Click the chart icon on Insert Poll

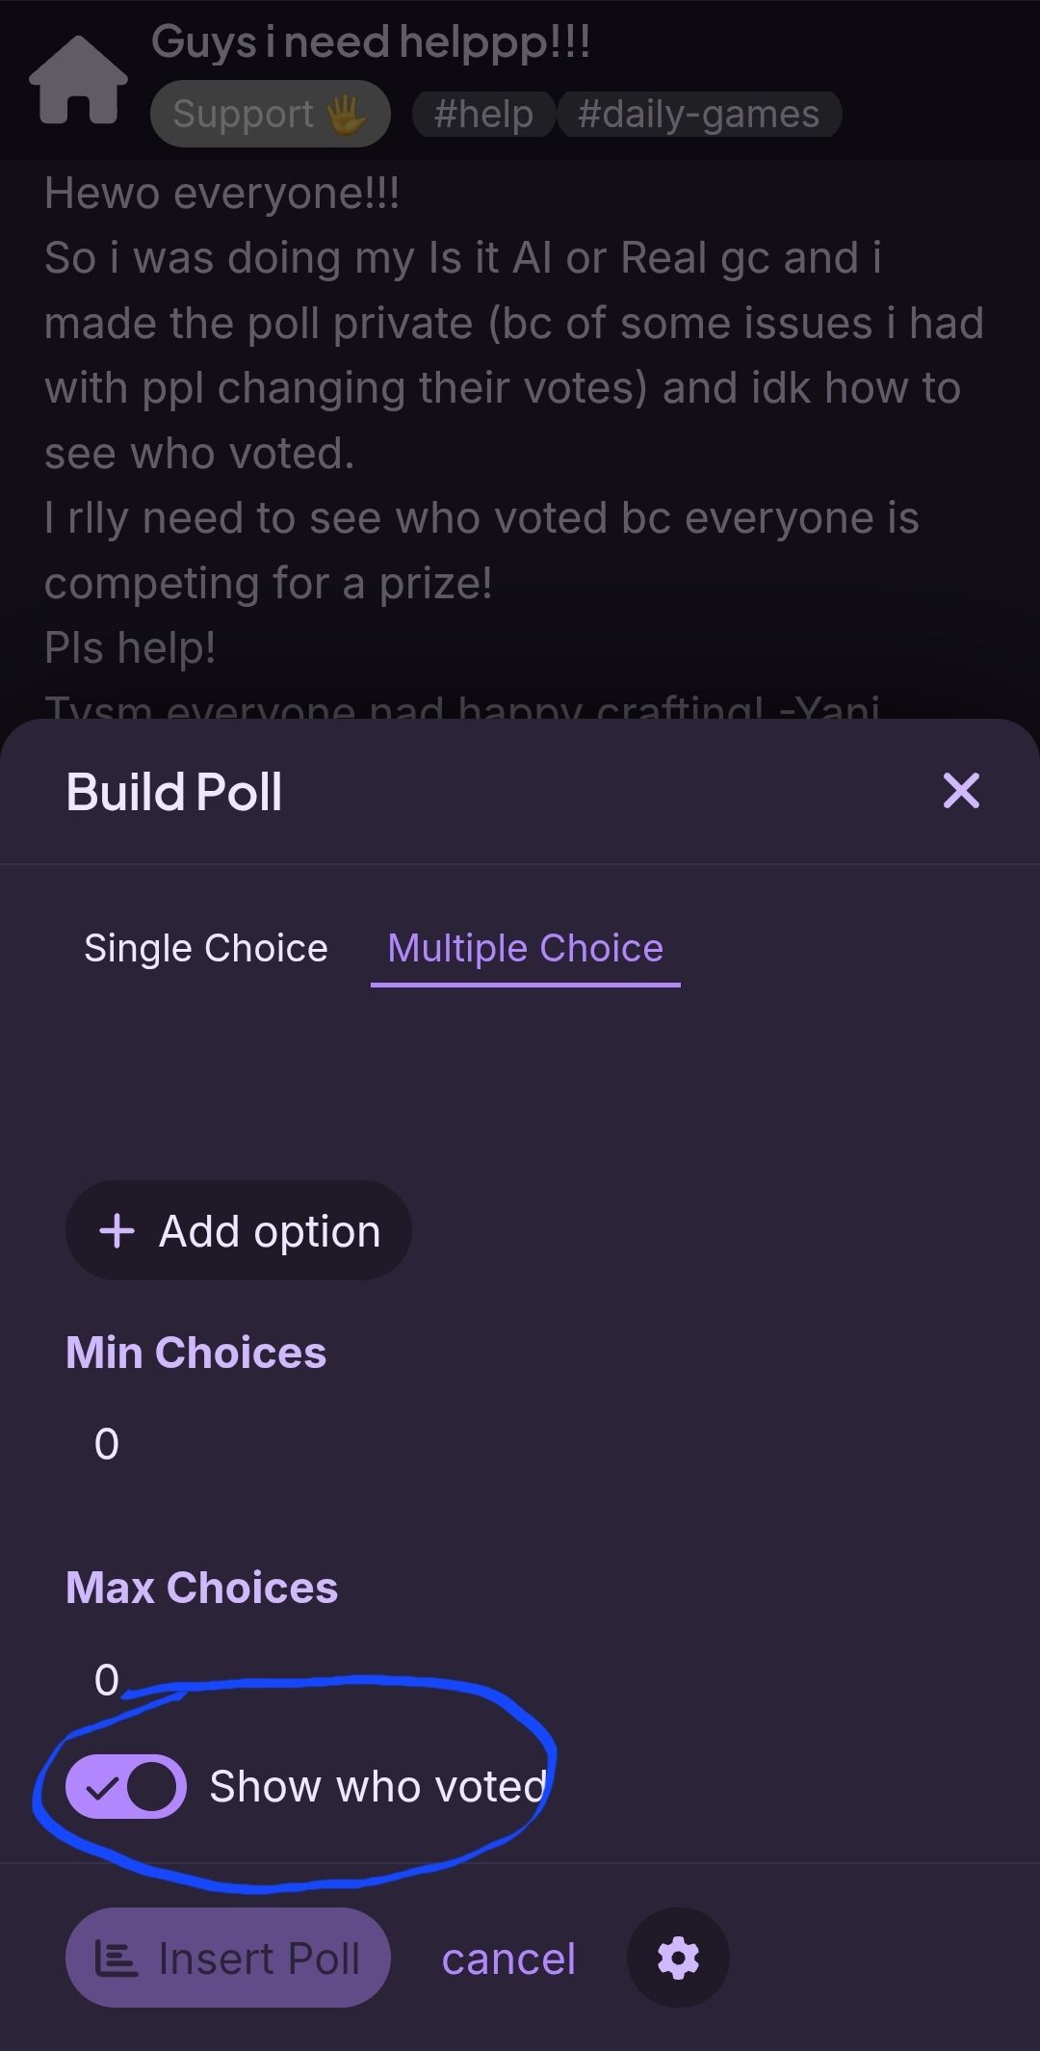[117, 1959]
